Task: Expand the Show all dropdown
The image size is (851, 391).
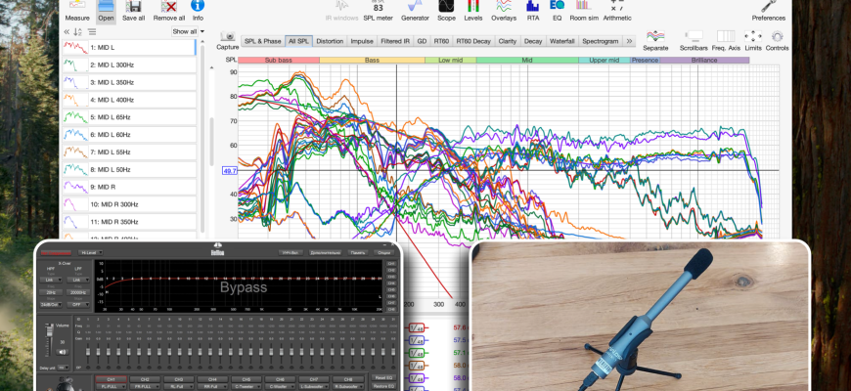Action: [186, 31]
